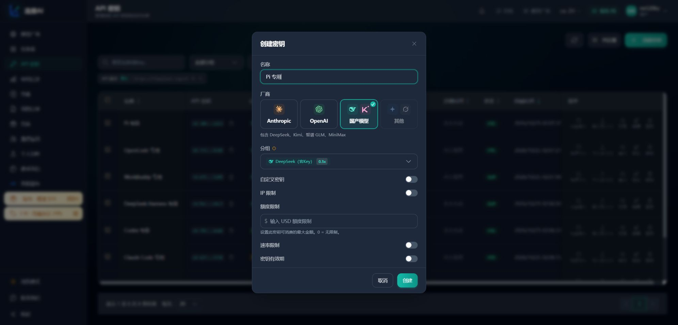
Task: Pick the 国产模型 vendor card
Action: (x=359, y=114)
